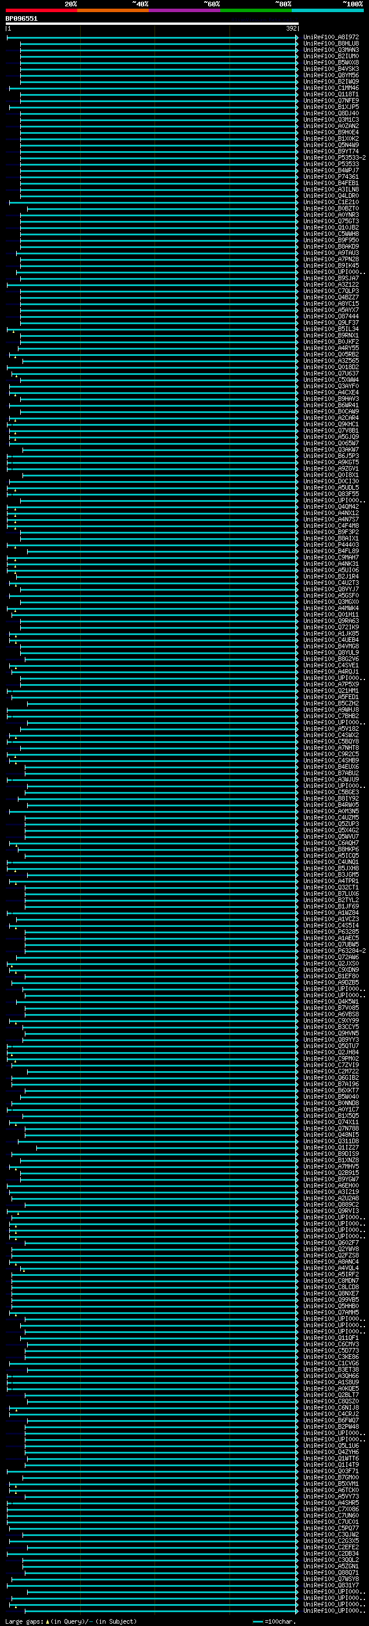The image size is (369, 1626).
Task: Click the UniRef100_B1XJP5 label
Action: (331, 107)
